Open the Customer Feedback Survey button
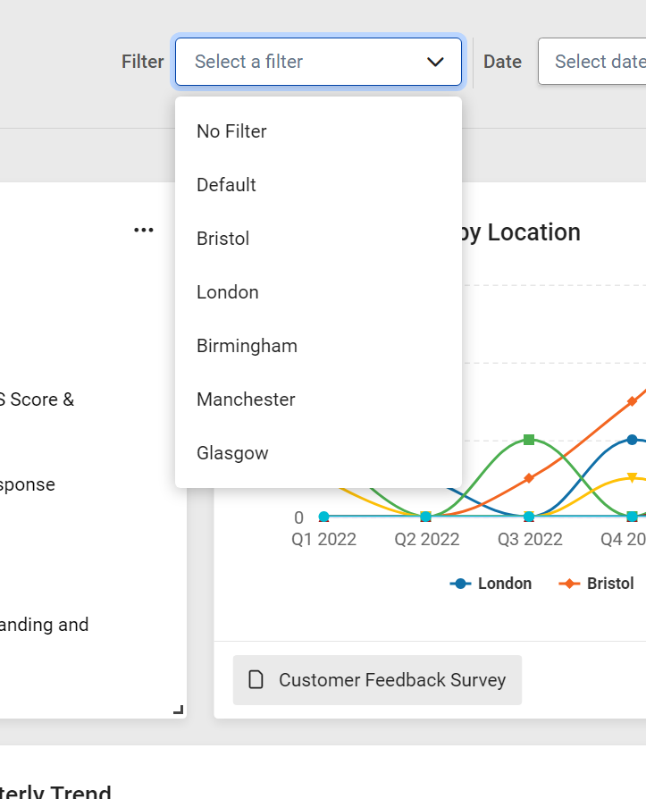 378,680
